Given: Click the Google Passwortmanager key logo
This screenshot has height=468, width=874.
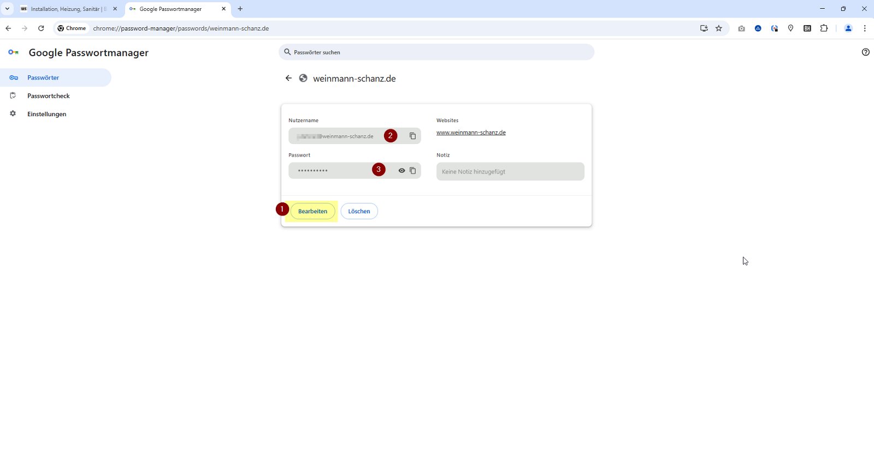Looking at the screenshot, I should pyautogui.click(x=14, y=52).
